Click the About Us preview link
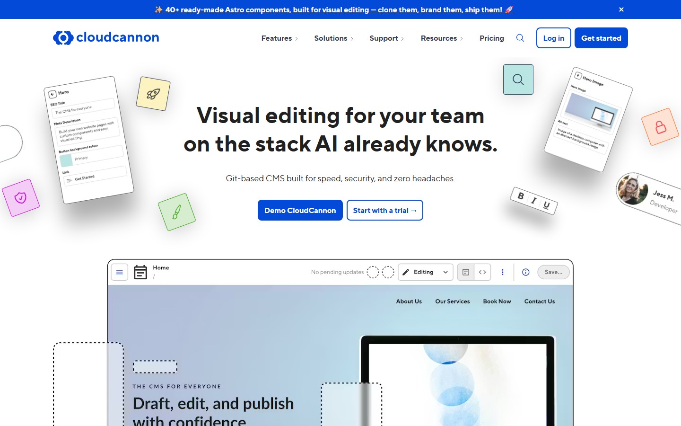Image resolution: width=681 pixels, height=426 pixels. pyautogui.click(x=409, y=302)
